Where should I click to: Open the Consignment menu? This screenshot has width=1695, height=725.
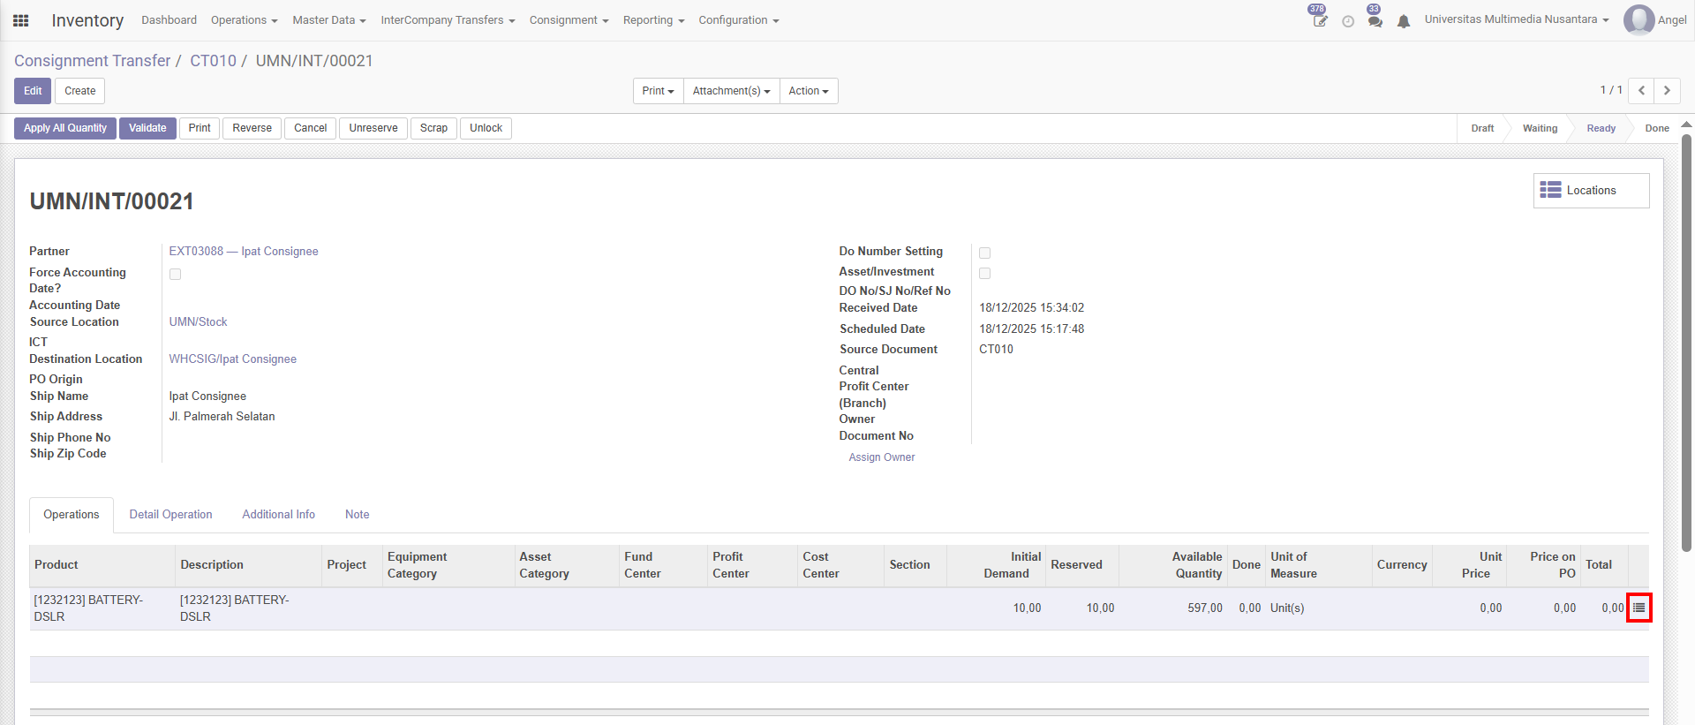coord(569,20)
